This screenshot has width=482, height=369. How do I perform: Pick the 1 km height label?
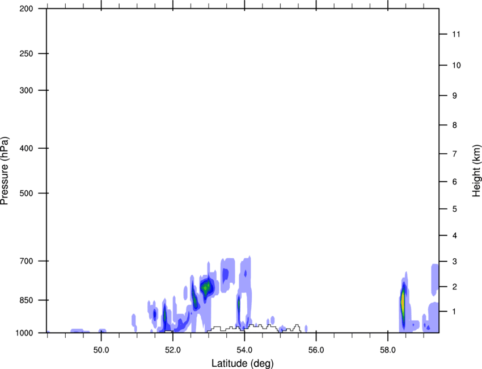point(455,312)
